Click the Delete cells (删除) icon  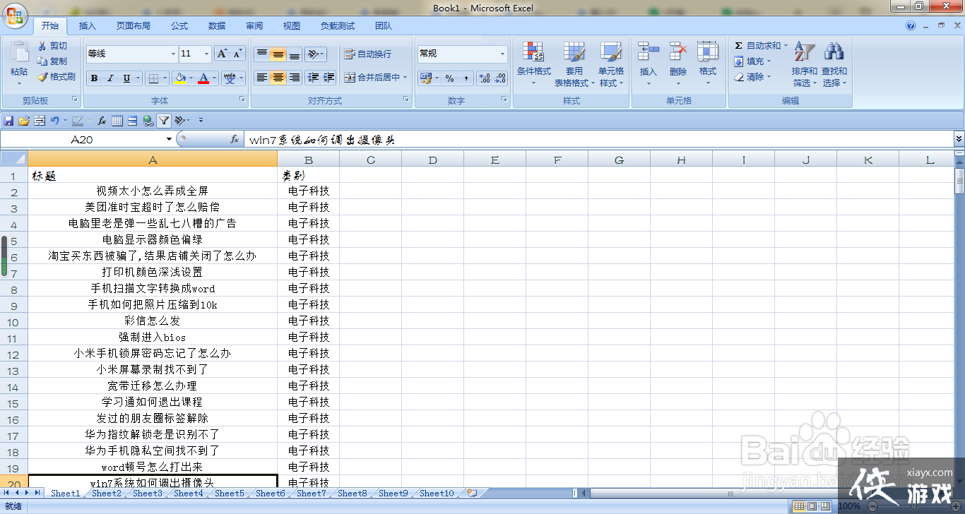coord(678,52)
